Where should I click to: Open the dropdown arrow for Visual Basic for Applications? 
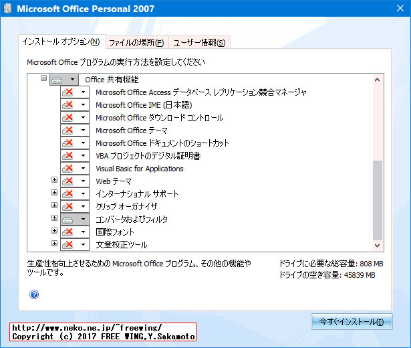pyautogui.click(x=83, y=169)
